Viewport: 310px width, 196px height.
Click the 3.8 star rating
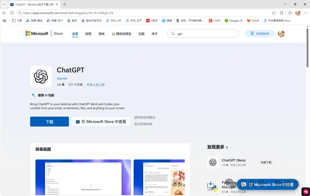pyautogui.click(x=61, y=85)
